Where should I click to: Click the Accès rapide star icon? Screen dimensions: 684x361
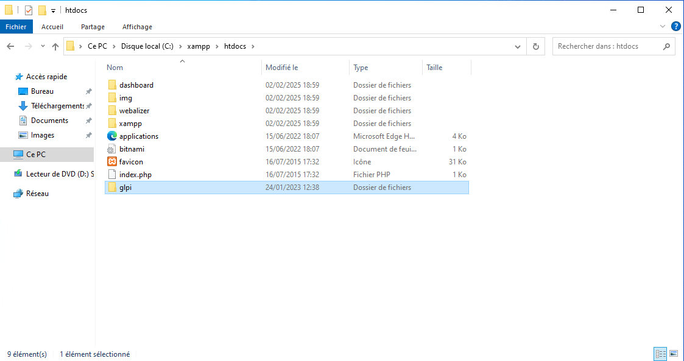coord(19,77)
